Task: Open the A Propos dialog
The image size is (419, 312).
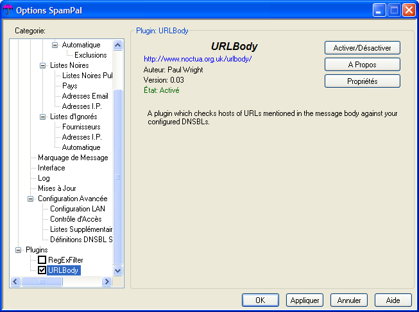Action: point(363,65)
